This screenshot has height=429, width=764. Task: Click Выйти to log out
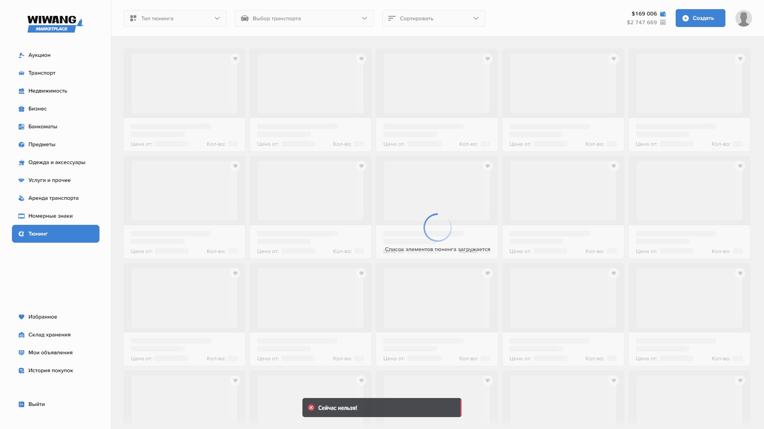point(37,404)
